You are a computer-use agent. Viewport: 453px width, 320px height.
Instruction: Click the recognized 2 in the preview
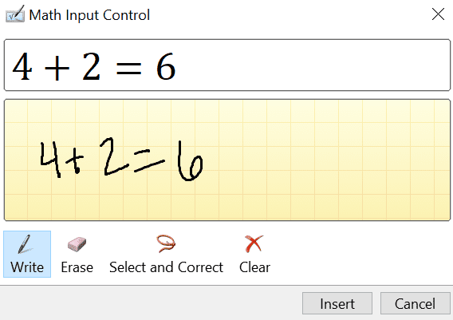tap(91, 66)
